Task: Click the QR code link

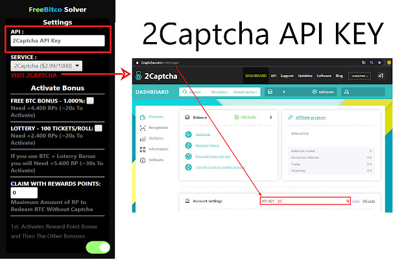Action: coord(368,201)
